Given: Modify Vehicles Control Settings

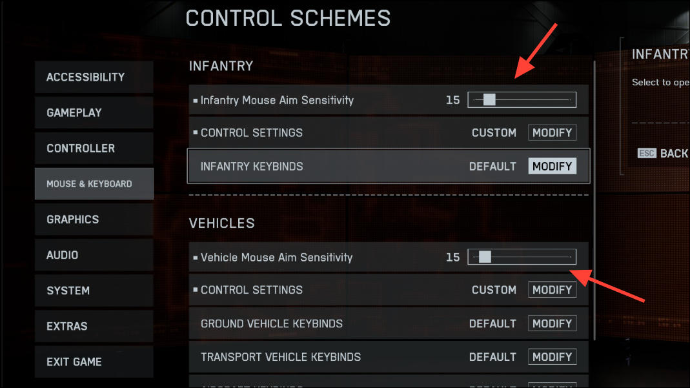Looking at the screenshot, I should [x=553, y=290].
